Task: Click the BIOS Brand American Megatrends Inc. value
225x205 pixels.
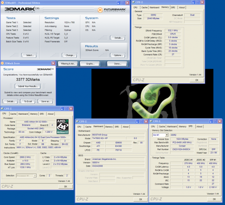Action: coord(118,159)
